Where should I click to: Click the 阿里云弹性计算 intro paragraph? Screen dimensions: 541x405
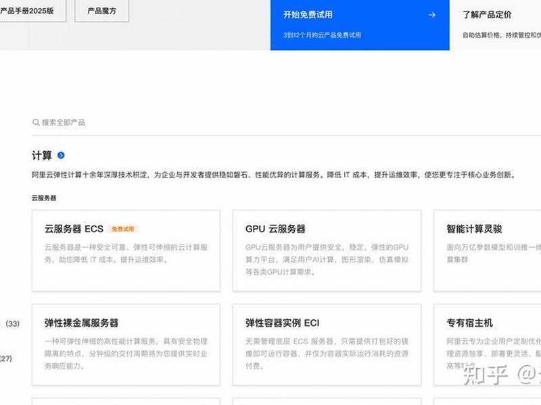point(274,175)
